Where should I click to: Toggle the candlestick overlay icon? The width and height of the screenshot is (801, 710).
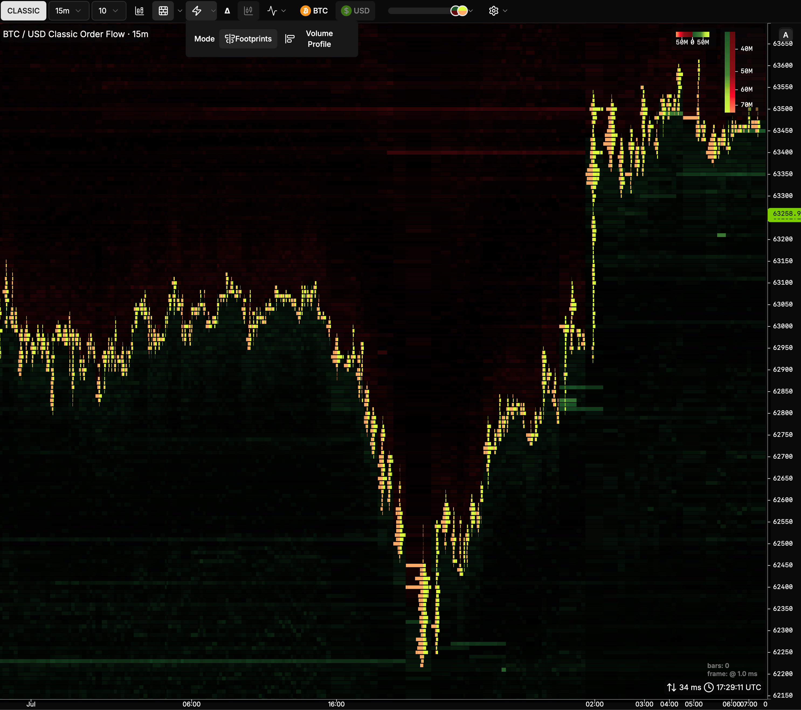coord(248,11)
